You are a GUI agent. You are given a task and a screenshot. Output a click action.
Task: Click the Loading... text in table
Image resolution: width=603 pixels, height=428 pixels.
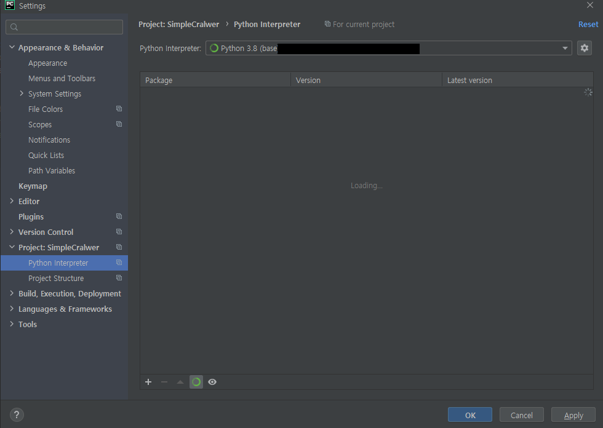(x=367, y=186)
